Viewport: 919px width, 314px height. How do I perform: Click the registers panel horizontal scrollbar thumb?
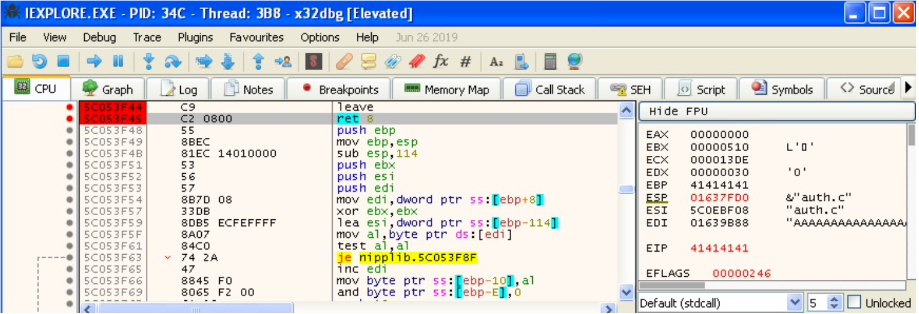(672, 285)
